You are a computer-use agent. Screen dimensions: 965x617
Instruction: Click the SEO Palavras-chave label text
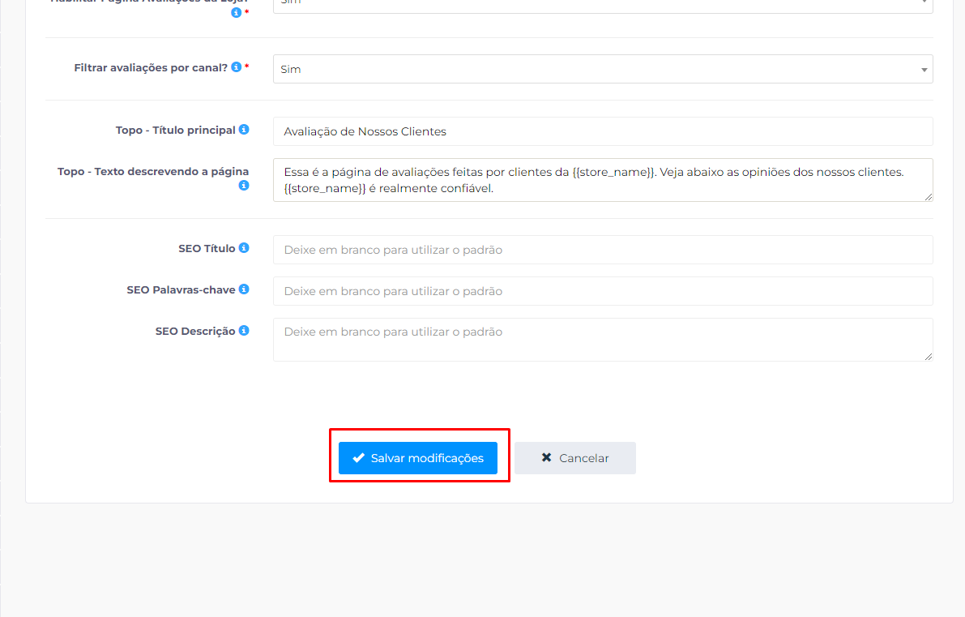(x=181, y=289)
